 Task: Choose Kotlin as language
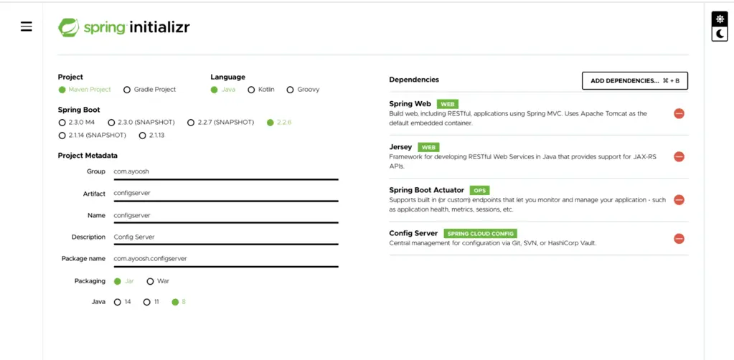coord(261,90)
